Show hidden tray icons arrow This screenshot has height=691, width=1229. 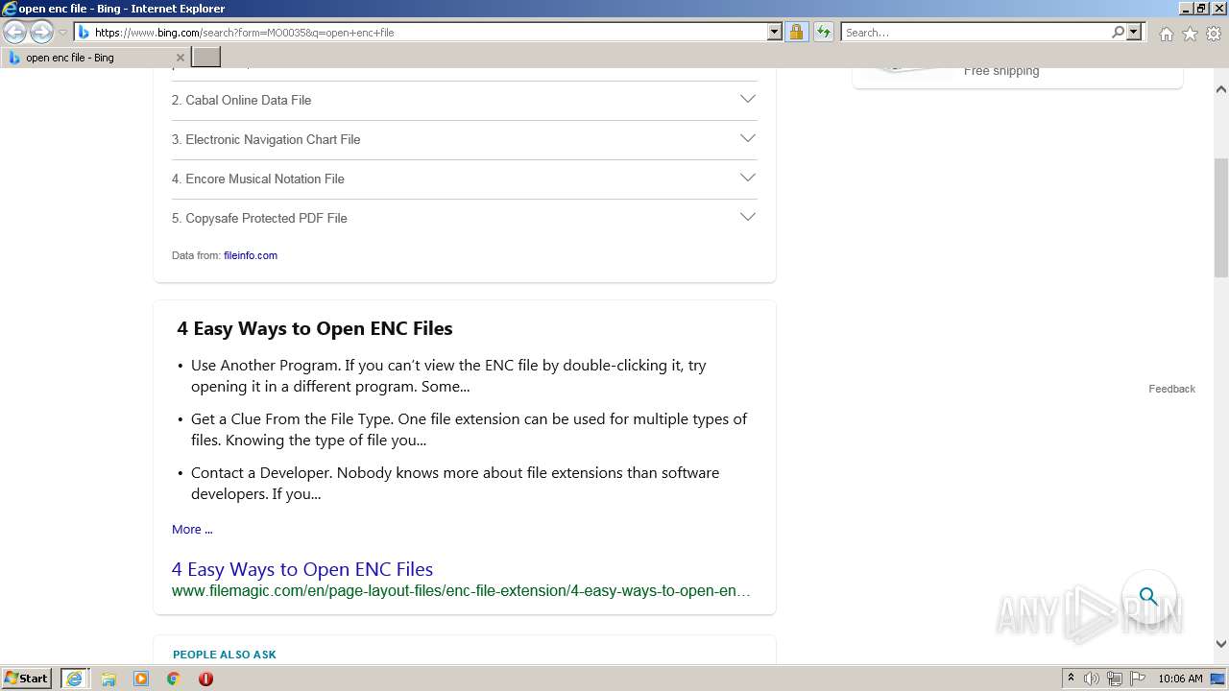point(1071,679)
